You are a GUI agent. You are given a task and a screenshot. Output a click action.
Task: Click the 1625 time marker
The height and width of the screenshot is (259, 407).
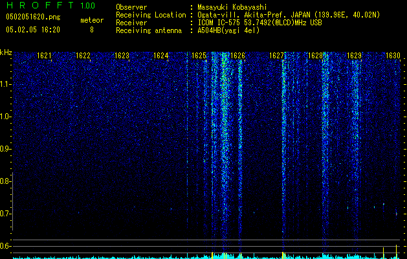[199, 56]
